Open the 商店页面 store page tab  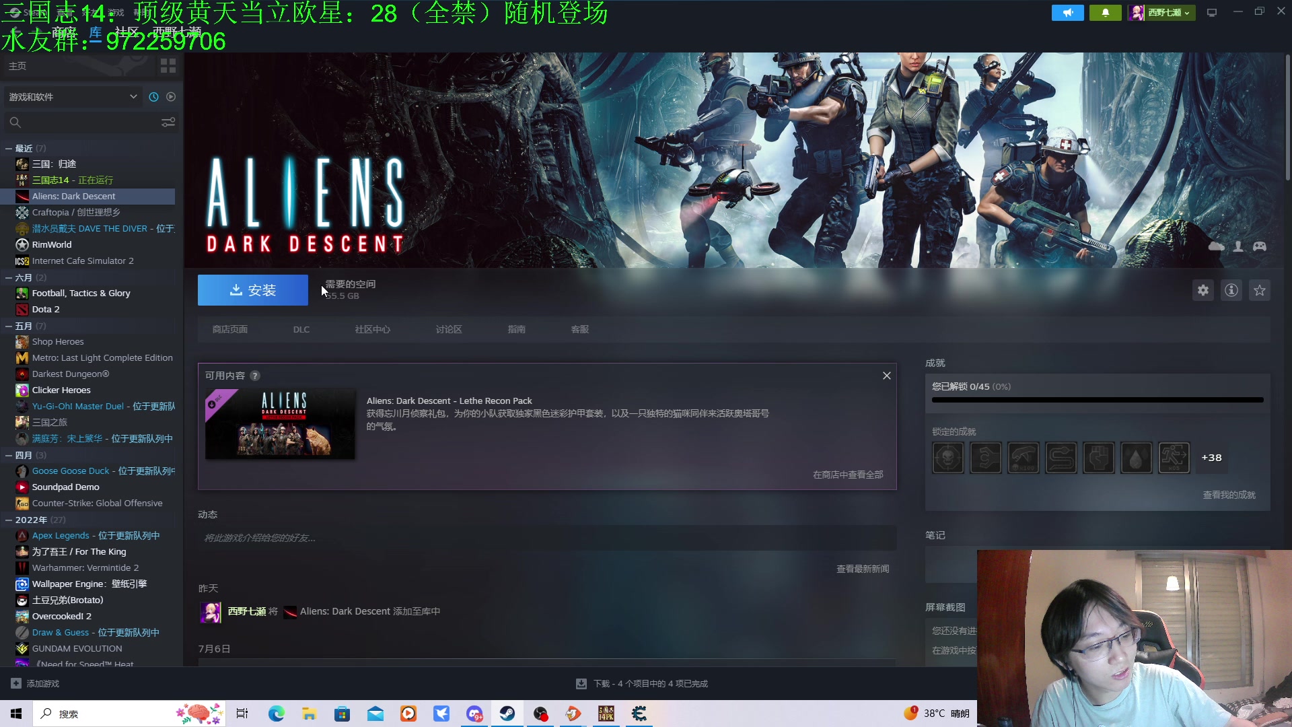[230, 329]
